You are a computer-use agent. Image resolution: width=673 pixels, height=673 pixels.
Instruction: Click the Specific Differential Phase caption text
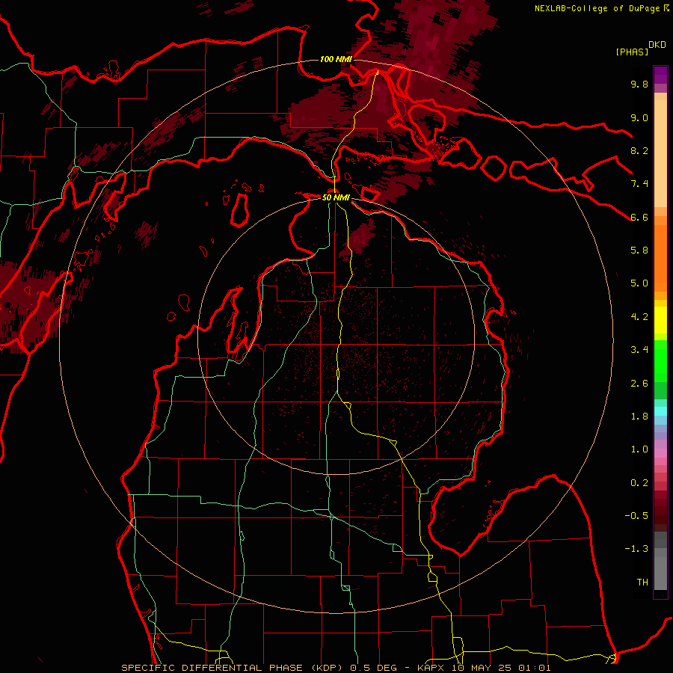point(233,668)
